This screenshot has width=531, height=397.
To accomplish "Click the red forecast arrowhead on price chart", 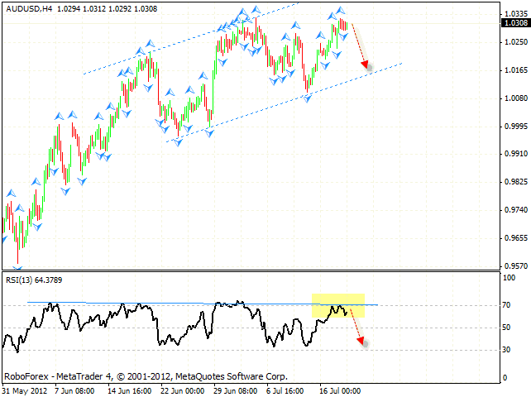I will (x=366, y=66).
